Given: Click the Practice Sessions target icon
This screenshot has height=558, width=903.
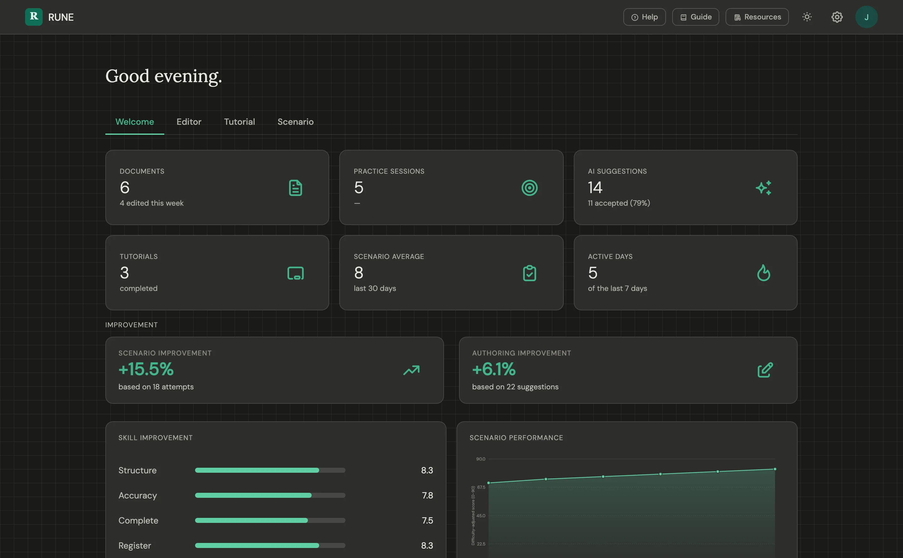Looking at the screenshot, I should pos(529,188).
